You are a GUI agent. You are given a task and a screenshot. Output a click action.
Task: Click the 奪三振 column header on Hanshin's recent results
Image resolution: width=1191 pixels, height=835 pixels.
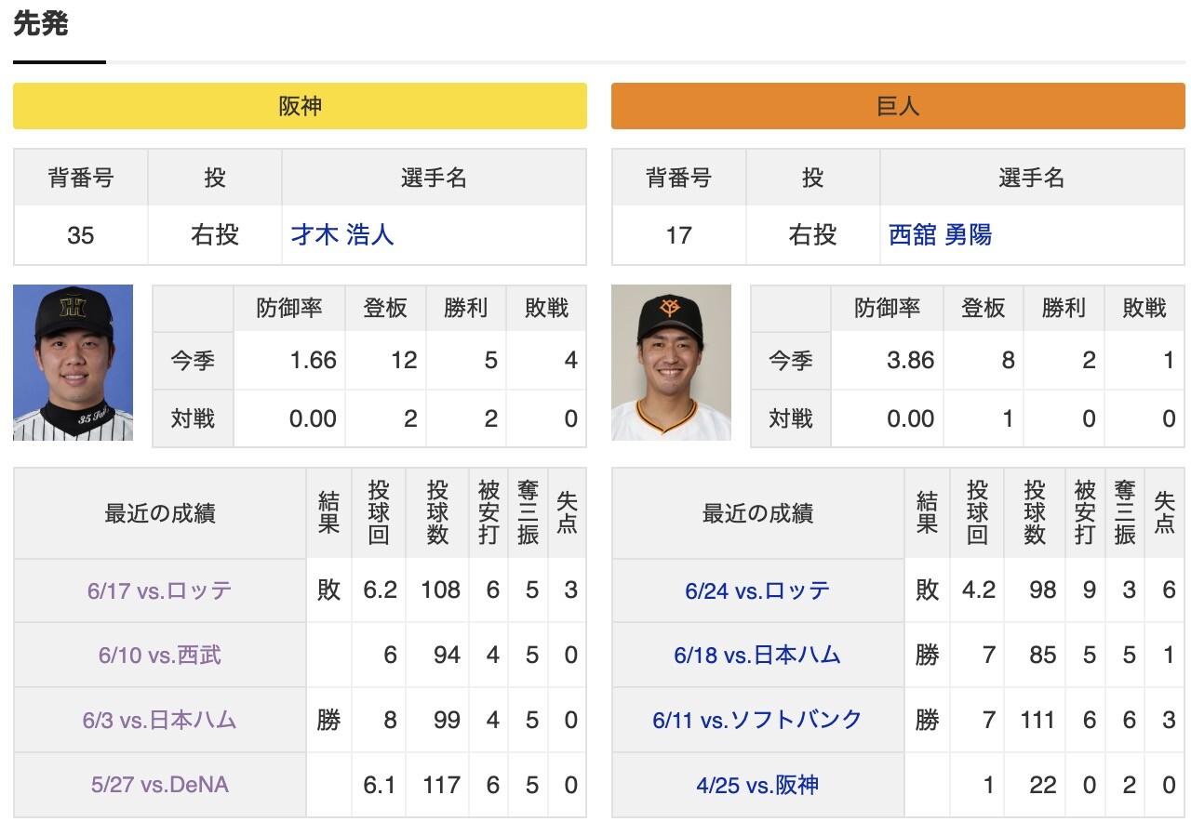[527, 512]
